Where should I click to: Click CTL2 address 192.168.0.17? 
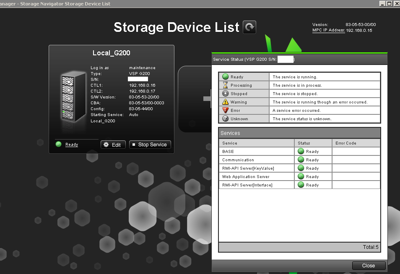click(x=142, y=91)
